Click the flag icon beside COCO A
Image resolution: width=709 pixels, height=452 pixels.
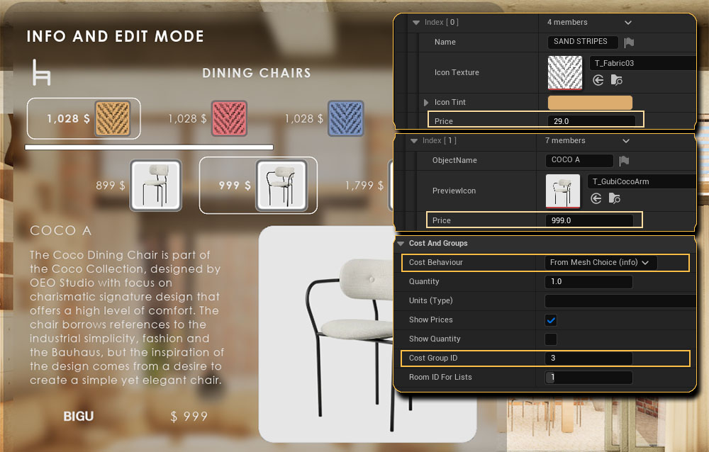pos(624,161)
